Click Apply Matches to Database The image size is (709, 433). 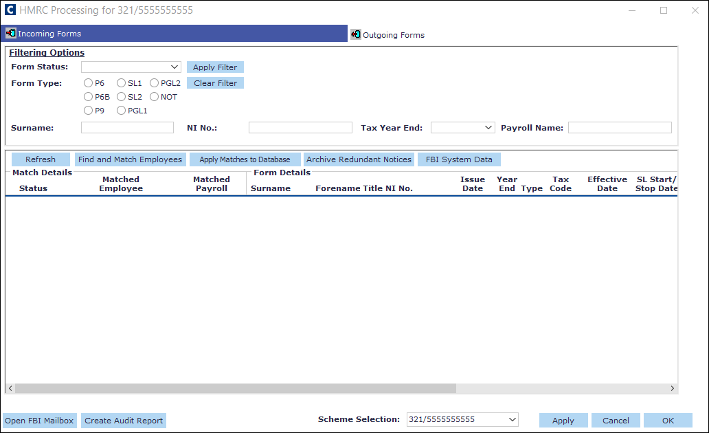pos(245,159)
